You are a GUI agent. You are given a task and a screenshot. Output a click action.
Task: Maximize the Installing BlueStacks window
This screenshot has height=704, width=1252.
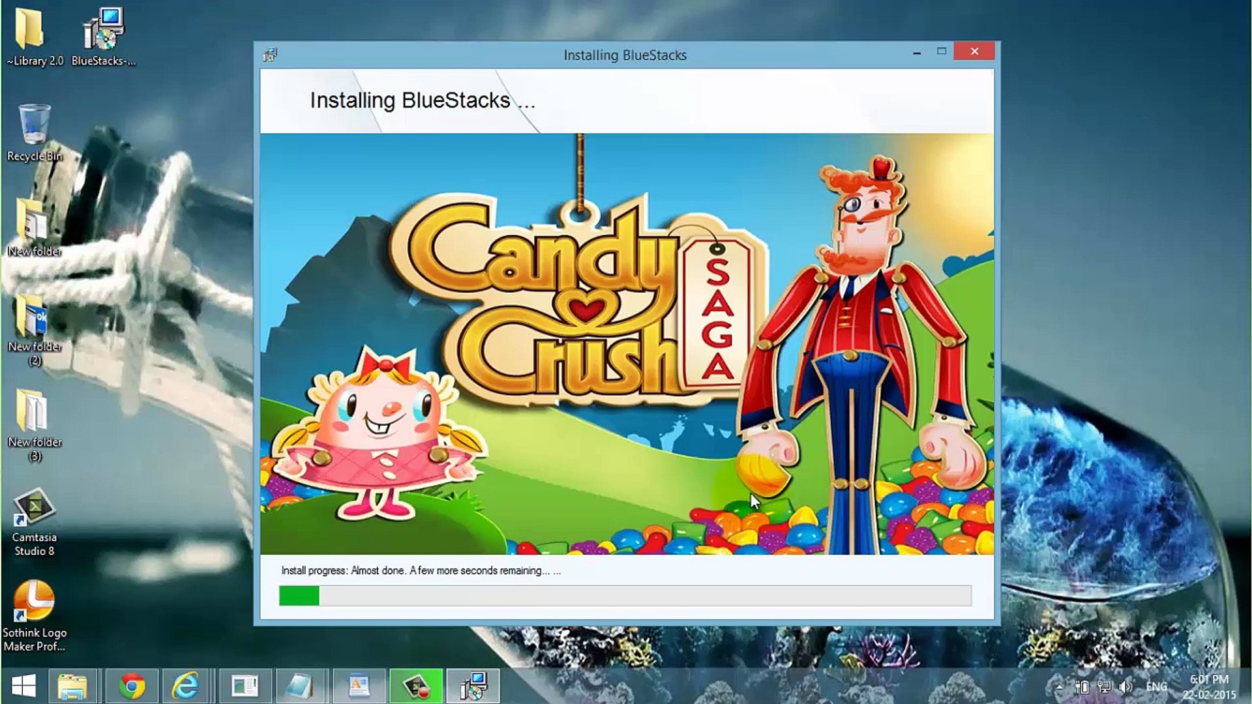[942, 51]
